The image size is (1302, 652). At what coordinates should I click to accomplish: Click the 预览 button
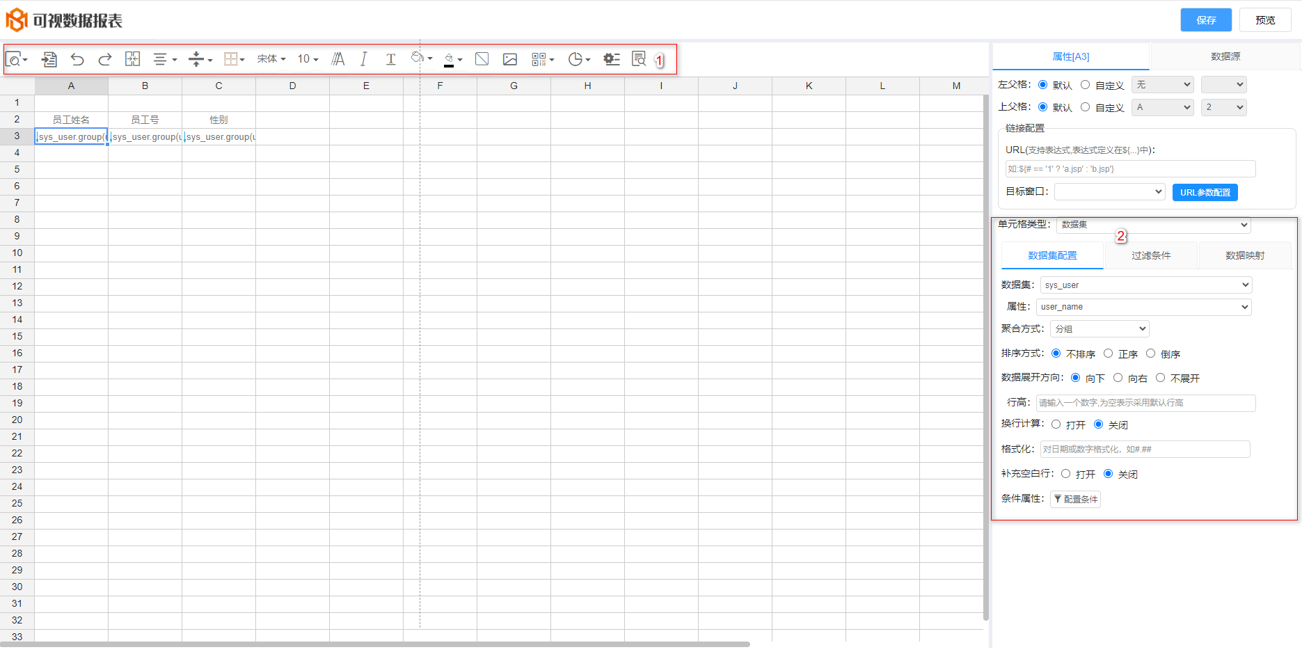point(1265,20)
